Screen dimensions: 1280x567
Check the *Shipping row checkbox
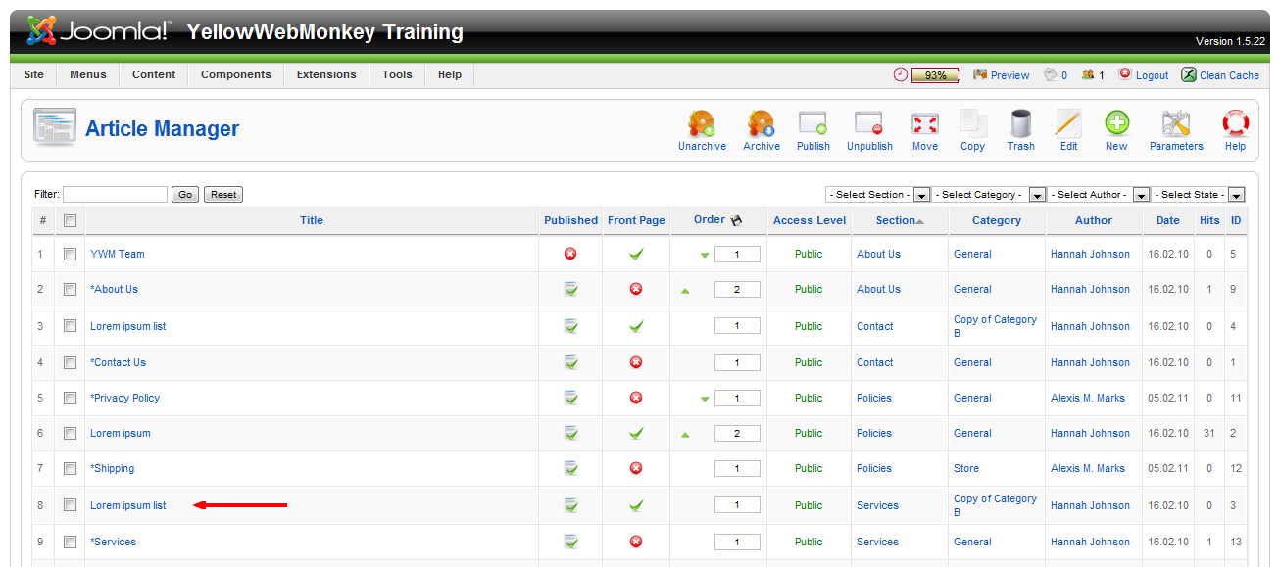tap(70, 468)
